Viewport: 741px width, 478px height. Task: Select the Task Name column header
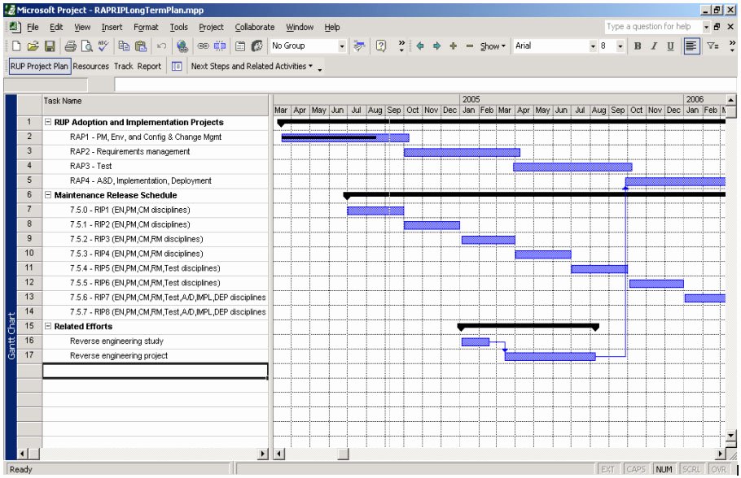[156, 105]
